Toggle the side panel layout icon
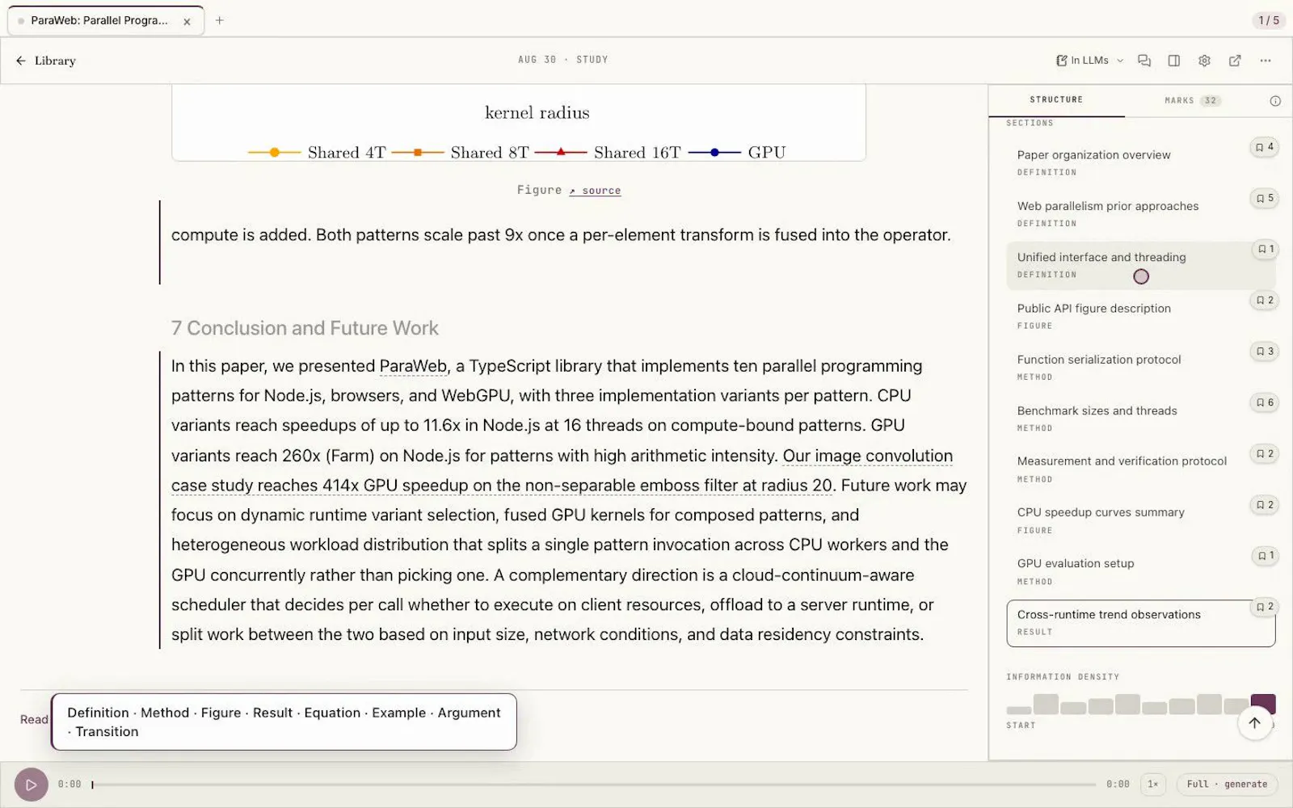The height and width of the screenshot is (808, 1293). pos(1174,61)
